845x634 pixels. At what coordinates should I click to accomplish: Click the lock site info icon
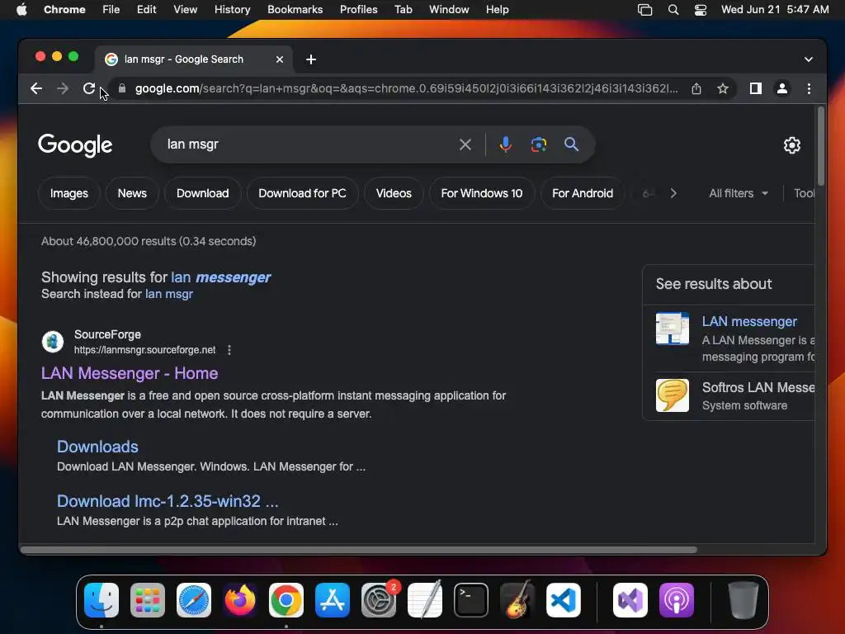(x=122, y=88)
